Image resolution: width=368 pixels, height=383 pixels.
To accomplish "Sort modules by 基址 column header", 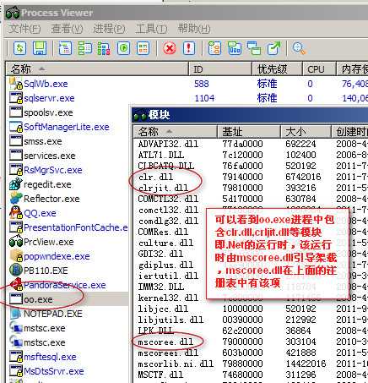I will [x=248, y=132].
